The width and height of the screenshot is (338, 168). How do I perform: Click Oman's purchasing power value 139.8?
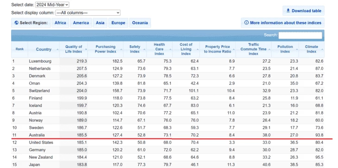pyautogui.click(x=117, y=84)
